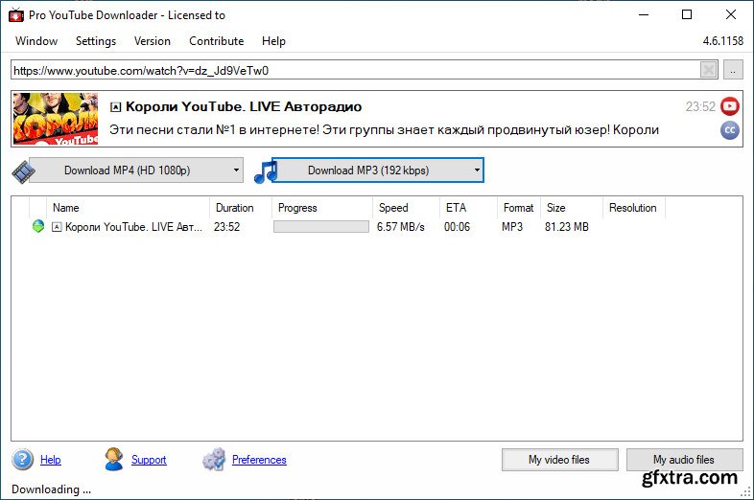This screenshot has width=754, height=500.
Task: Click the Support headset person icon
Action: [x=114, y=460]
